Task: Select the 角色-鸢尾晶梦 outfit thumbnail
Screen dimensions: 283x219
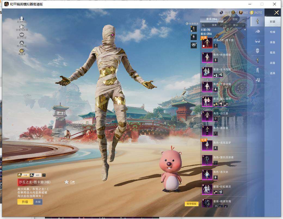Action: click(x=207, y=145)
